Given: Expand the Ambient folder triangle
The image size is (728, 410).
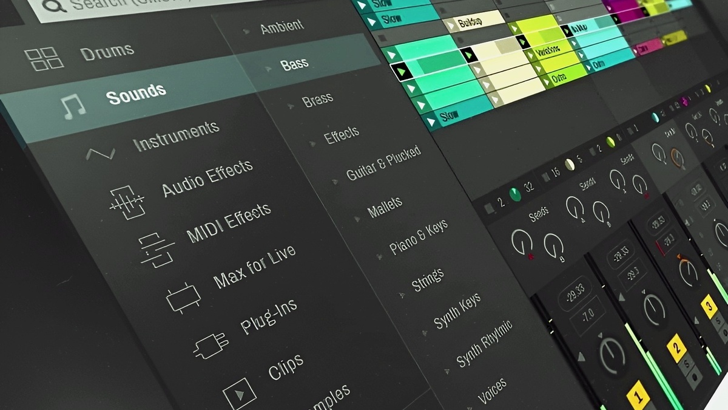Looking at the screenshot, I should tap(246, 30).
